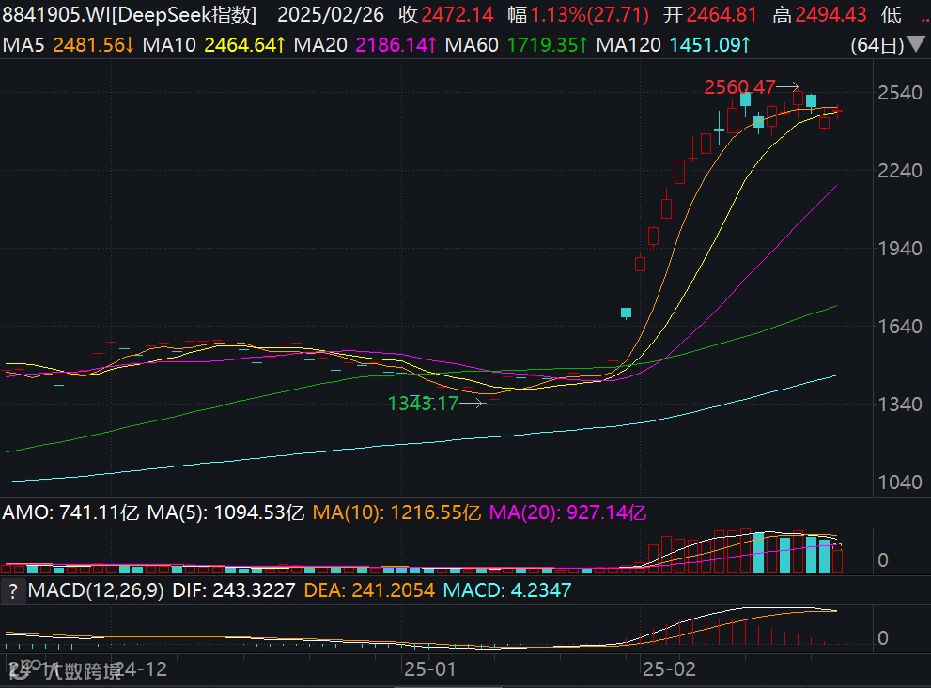The image size is (931, 688).
Task: Click the volume MA(5): 1094.53亿 label
Action: click(225, 512)
